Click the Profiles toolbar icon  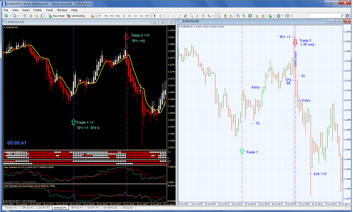[x=15, y=16]
